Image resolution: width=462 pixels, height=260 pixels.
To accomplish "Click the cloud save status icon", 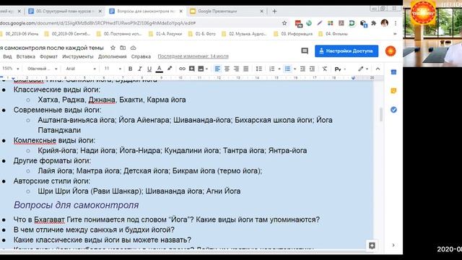I will tap(133, 48).
